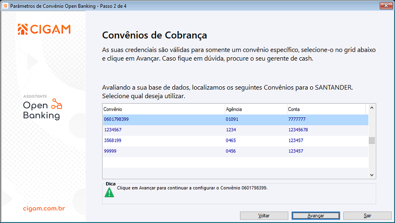Click conta 123457 in the 3568199 row

point(327,141)
